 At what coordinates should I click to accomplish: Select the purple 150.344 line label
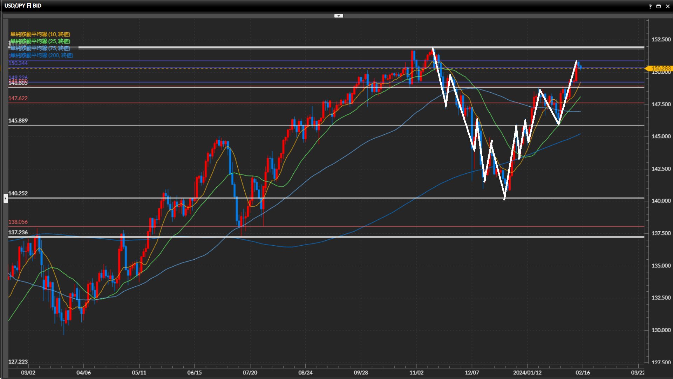[18, 63]
